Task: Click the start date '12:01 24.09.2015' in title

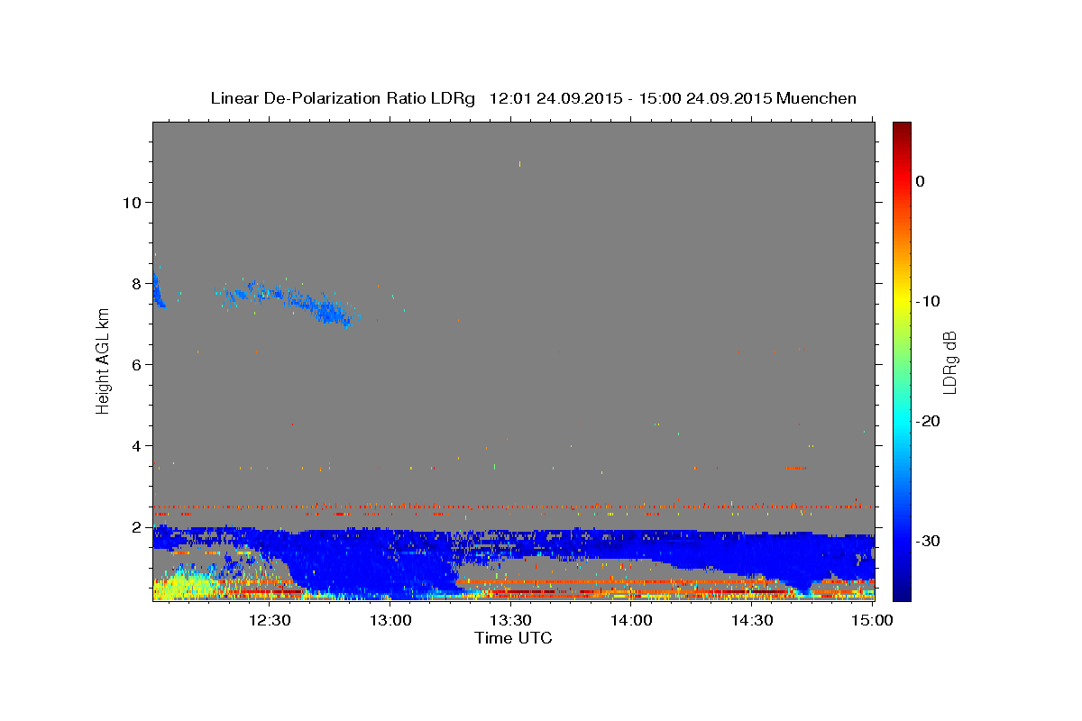Action: [x=555, y=98]
